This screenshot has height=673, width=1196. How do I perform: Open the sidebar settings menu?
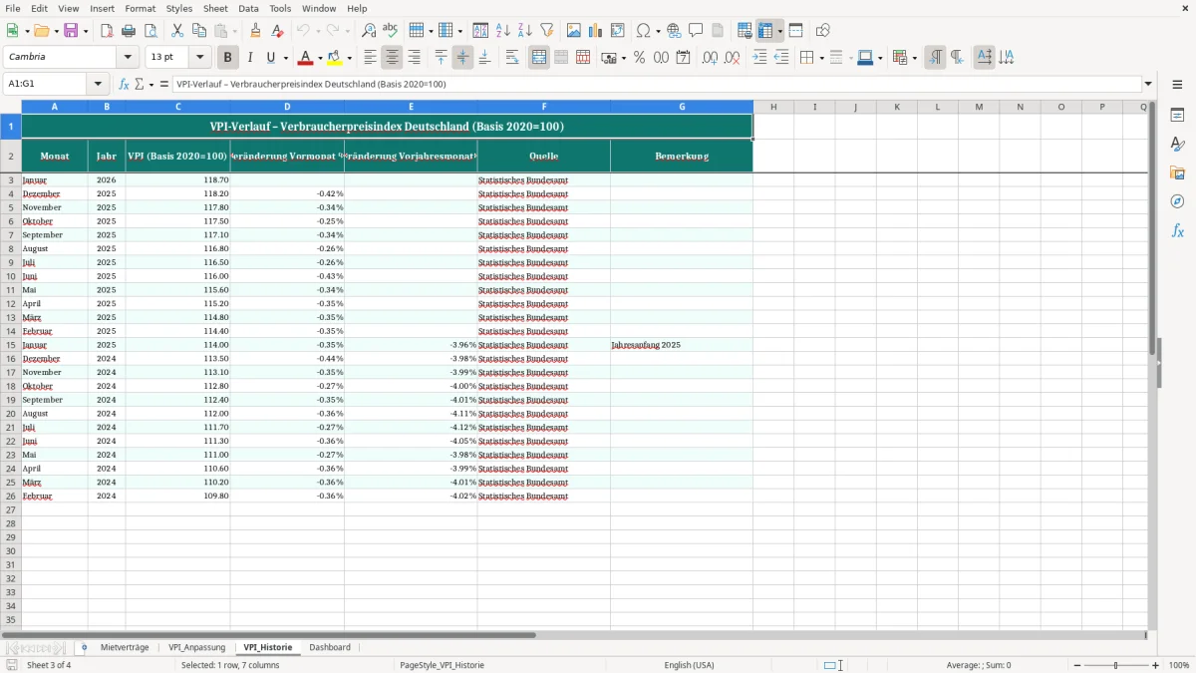click(1177, 84)
